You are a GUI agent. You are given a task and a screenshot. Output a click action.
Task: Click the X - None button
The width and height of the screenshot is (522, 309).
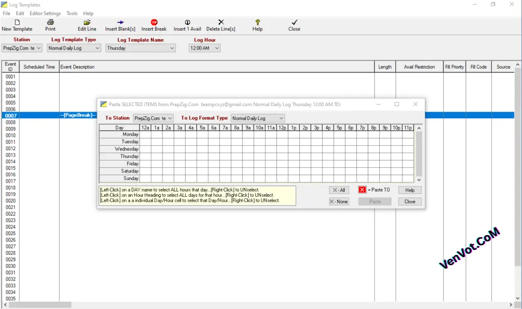[339, 201]
